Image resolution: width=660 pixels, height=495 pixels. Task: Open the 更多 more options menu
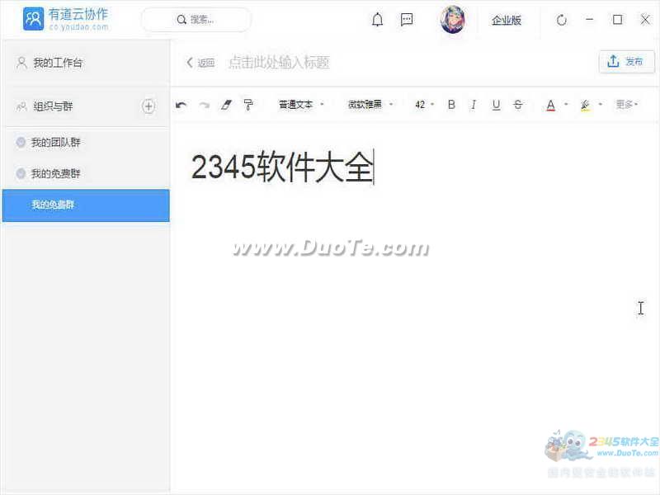tap(627, 104)
